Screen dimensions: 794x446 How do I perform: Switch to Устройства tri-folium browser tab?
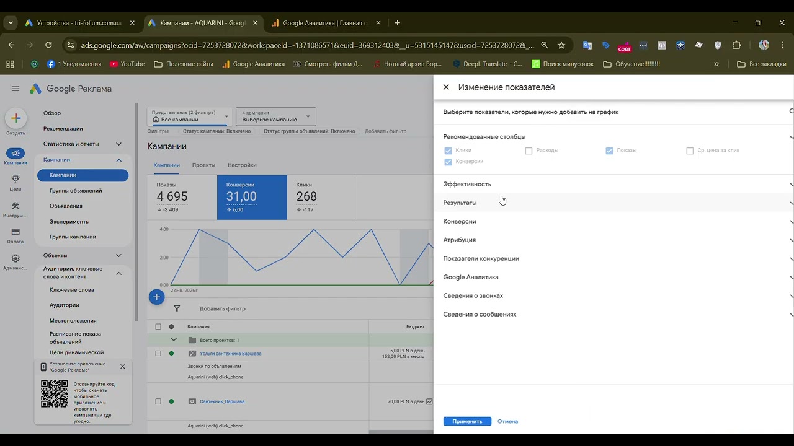(79, 23)
